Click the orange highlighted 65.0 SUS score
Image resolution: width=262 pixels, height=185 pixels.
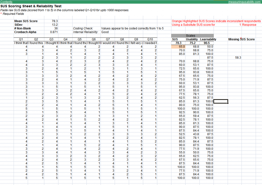[x=178, y=47]
